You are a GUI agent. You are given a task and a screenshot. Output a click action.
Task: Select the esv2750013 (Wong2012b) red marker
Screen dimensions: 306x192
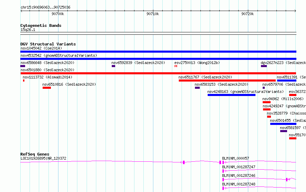tap(176, 66)
